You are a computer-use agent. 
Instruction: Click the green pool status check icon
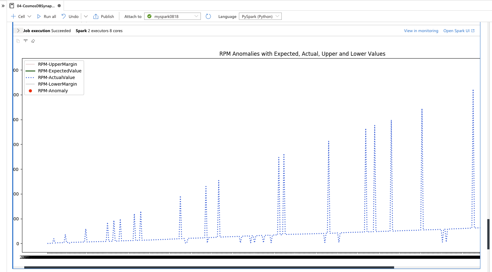point(150,16)
